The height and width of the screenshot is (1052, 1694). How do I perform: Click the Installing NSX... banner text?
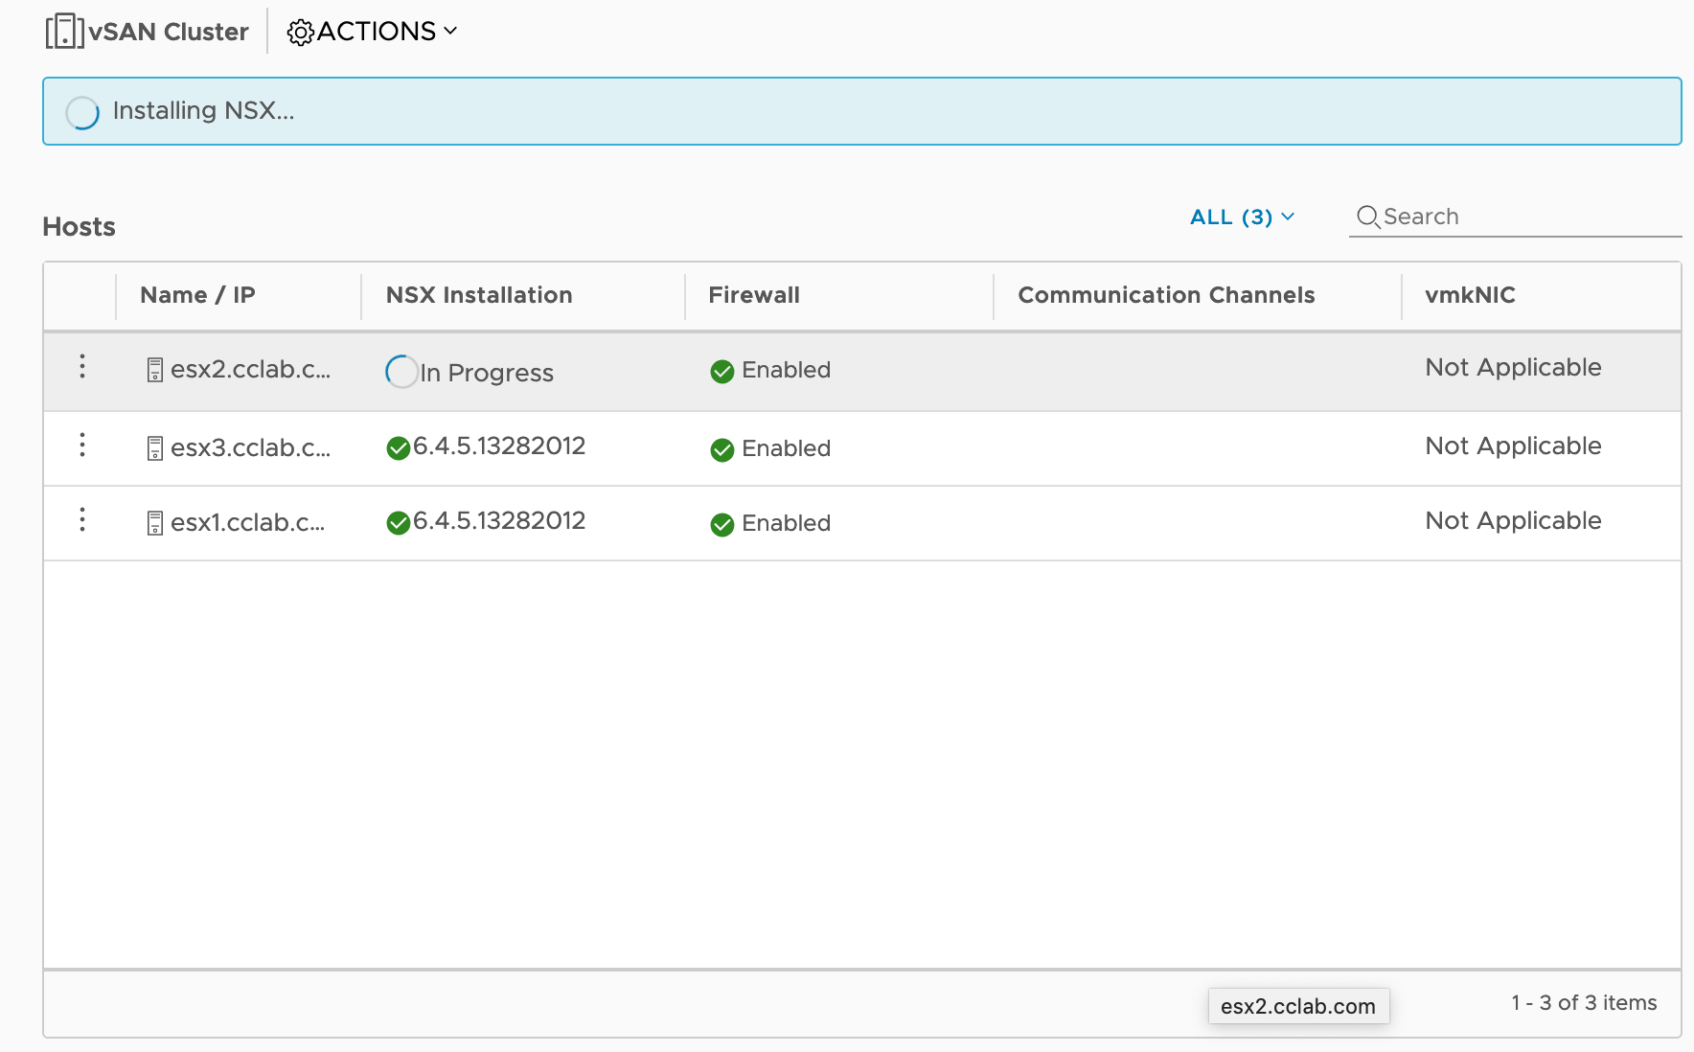[203, 111]
